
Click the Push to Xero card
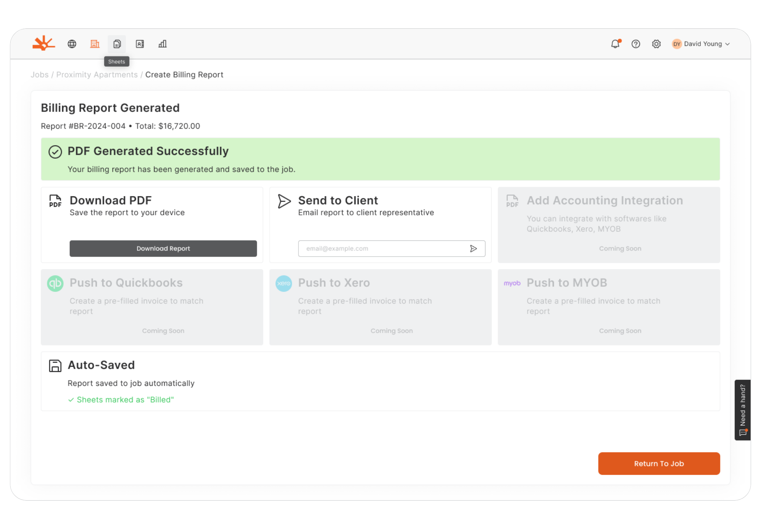click(x=380, y=307)
